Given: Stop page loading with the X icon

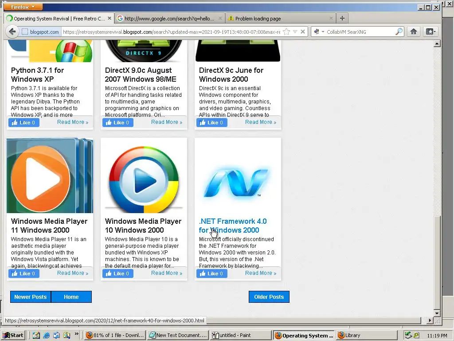Looking at the screenshot, I should pyautogui.click(x=303, y=32).
